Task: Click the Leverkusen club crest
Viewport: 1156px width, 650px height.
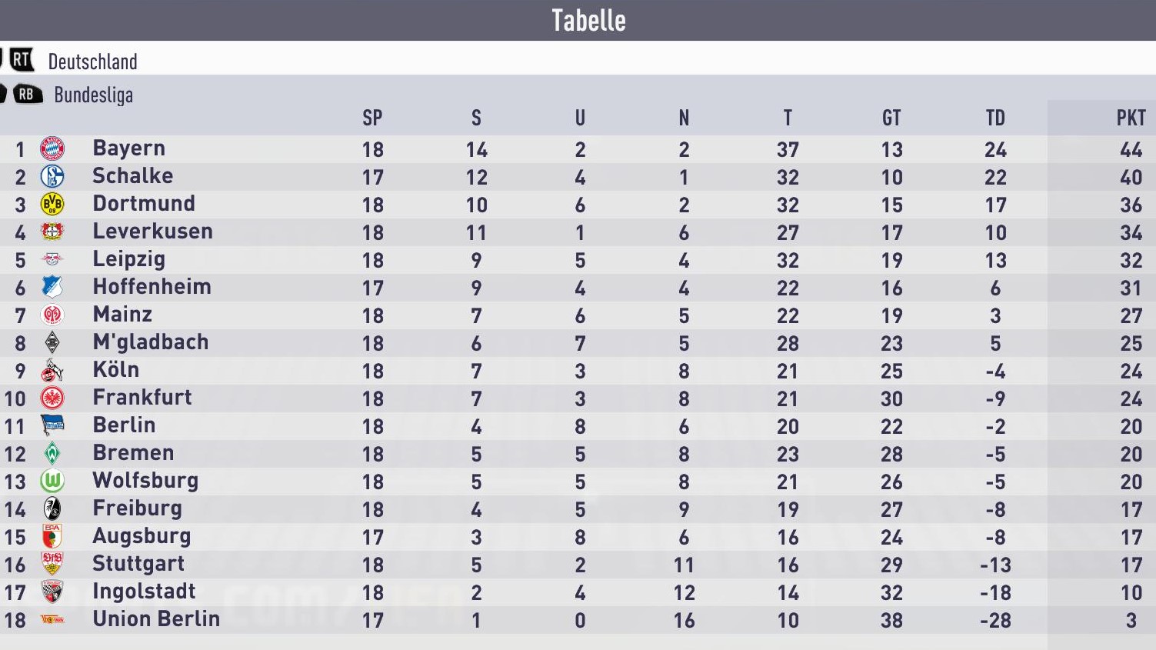Action: click(52, 232)
